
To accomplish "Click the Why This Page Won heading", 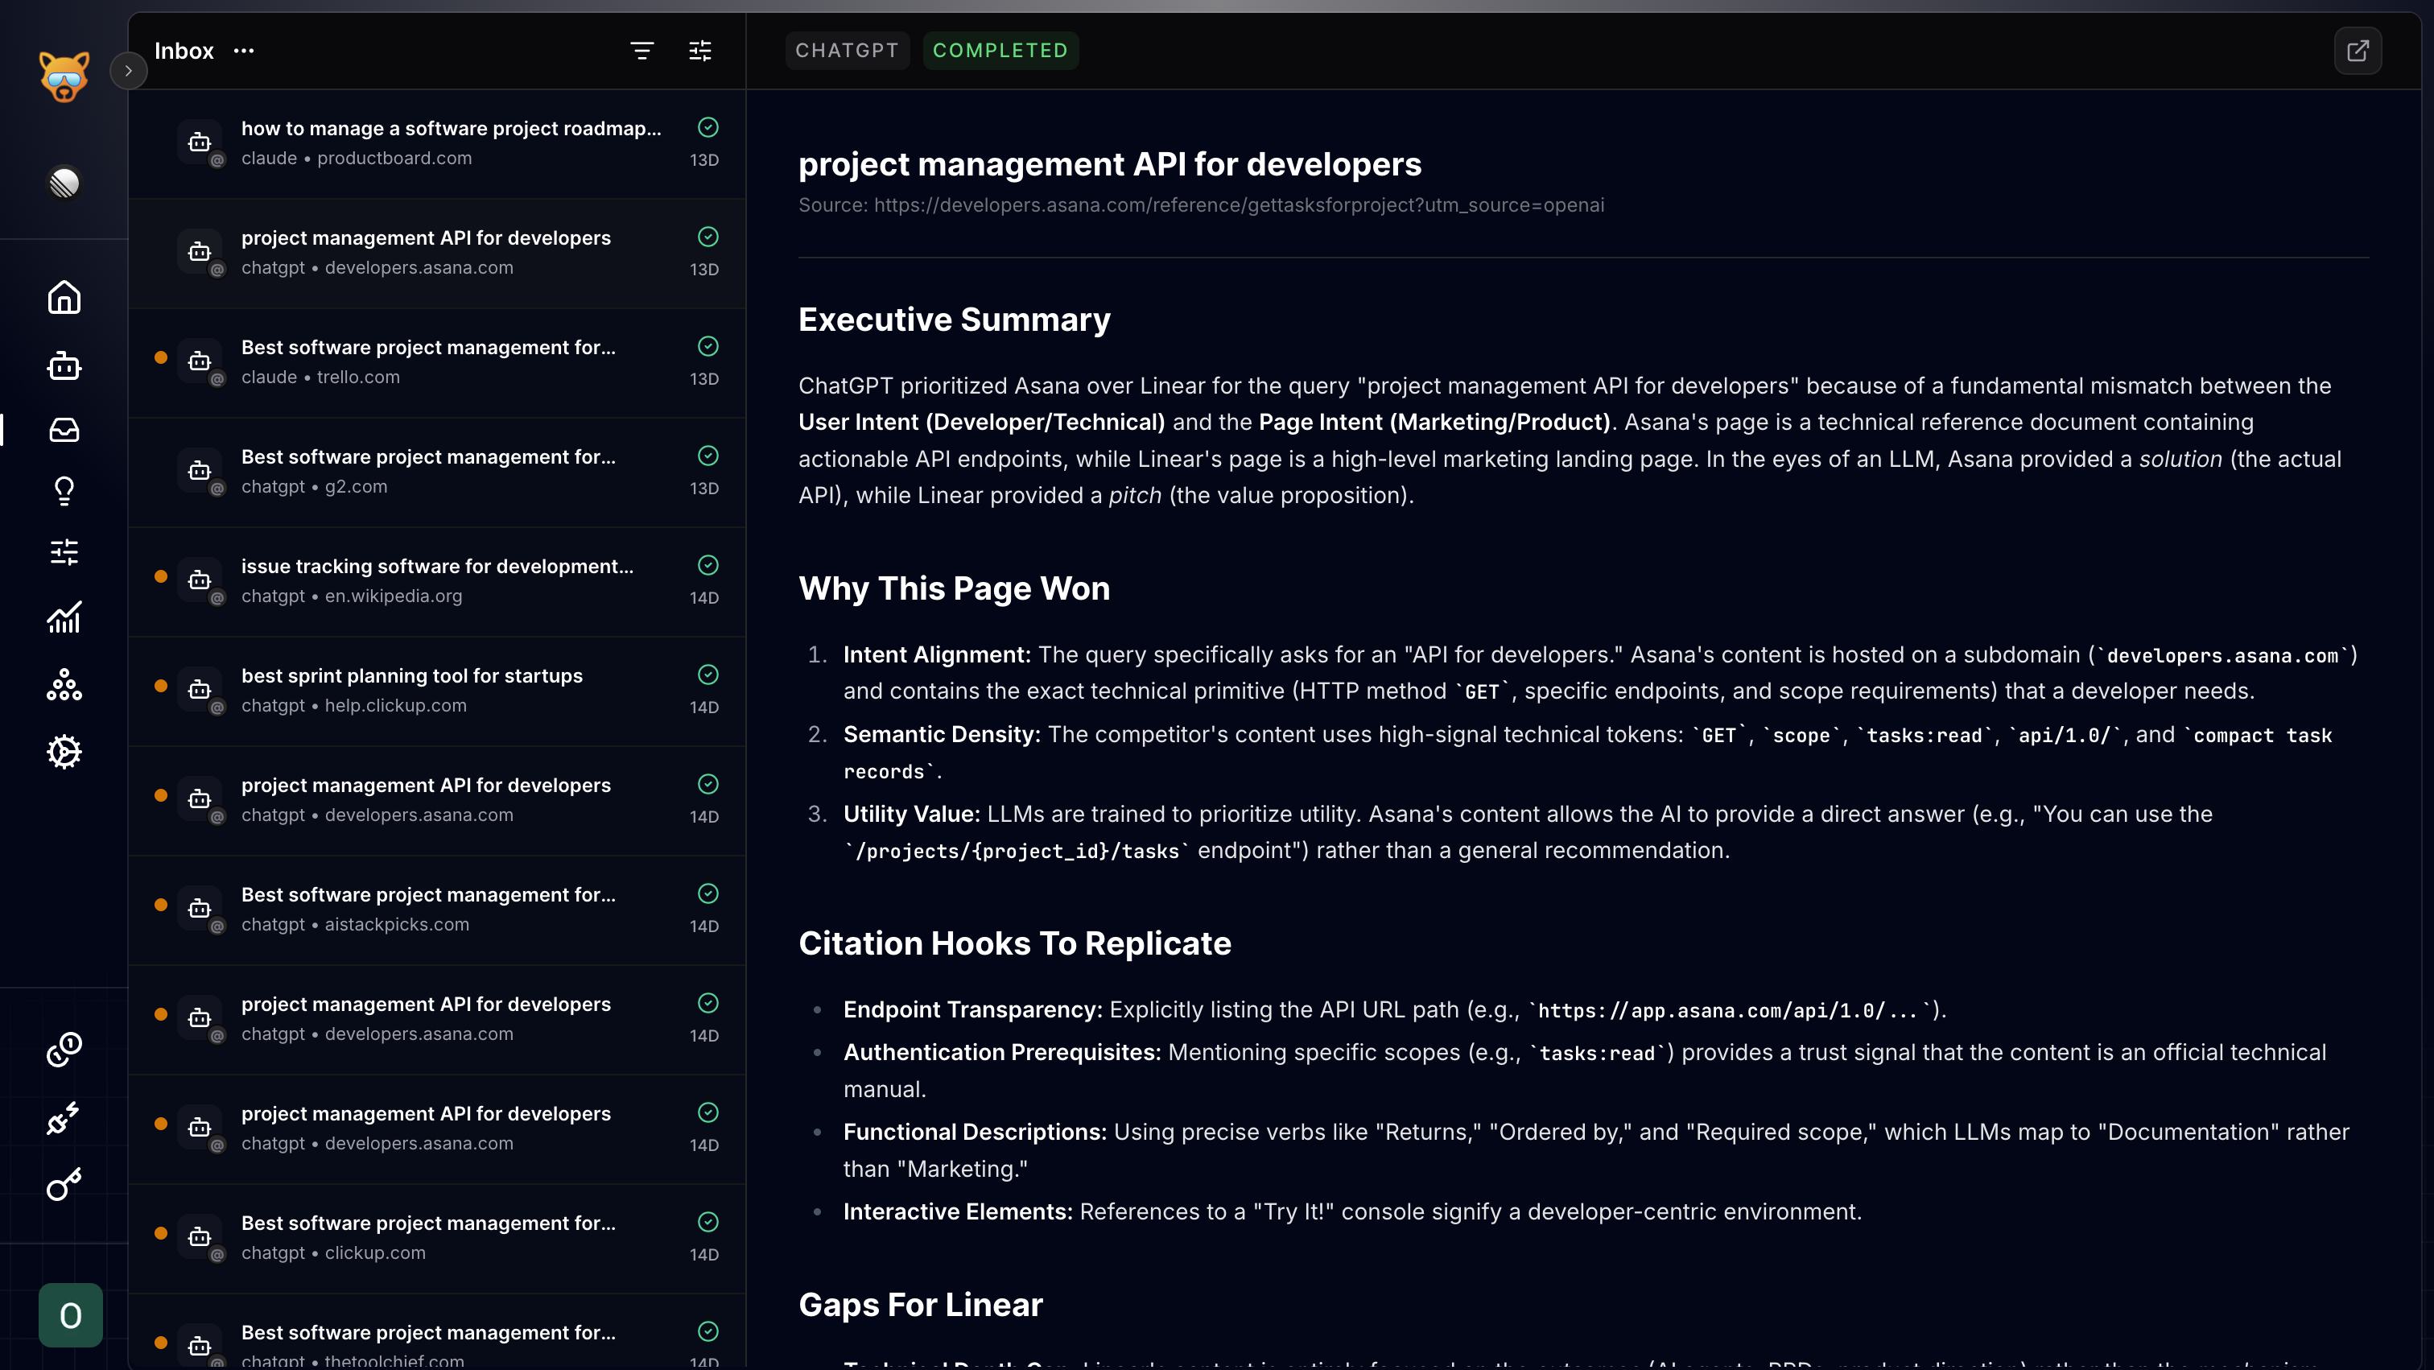I will pyautogui.click(x=955, y=588).
